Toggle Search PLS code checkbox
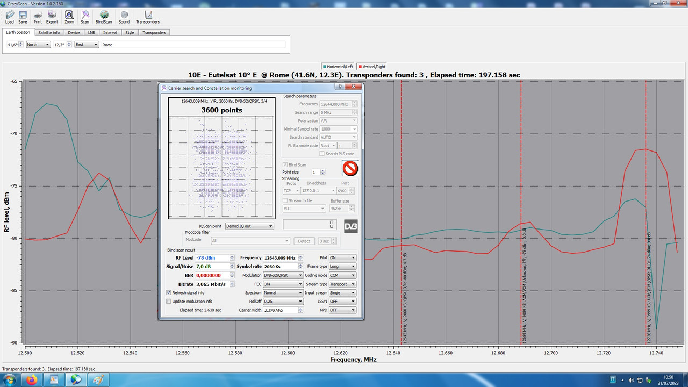 322,154
